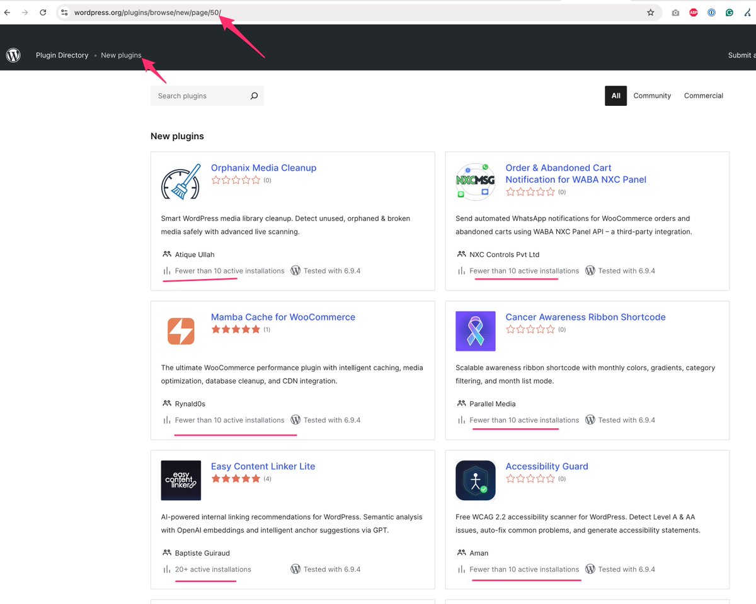Open Easy Content Linker plugin logo

tap(181, 481)
